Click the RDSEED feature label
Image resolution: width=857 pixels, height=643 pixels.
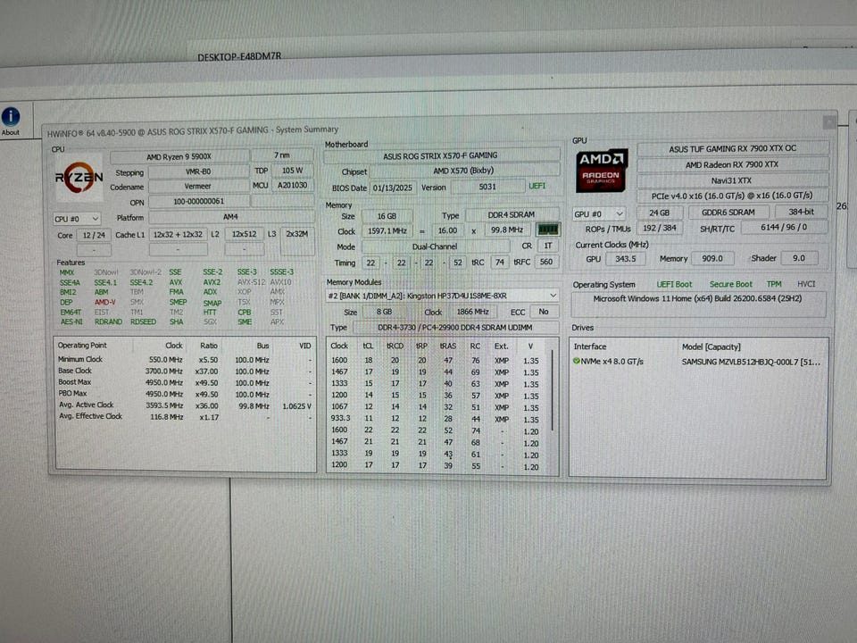click(x=143, y=322)
